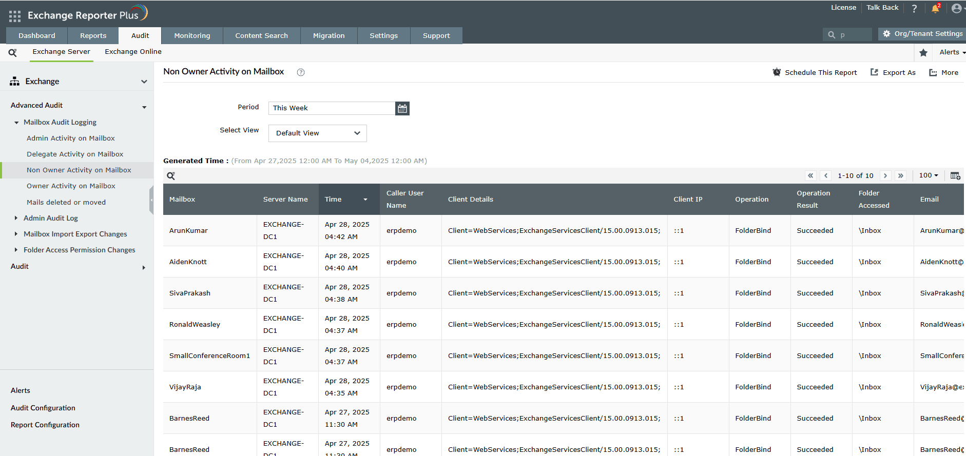Change the rows per page 100 dropdown

click(928, 175)
